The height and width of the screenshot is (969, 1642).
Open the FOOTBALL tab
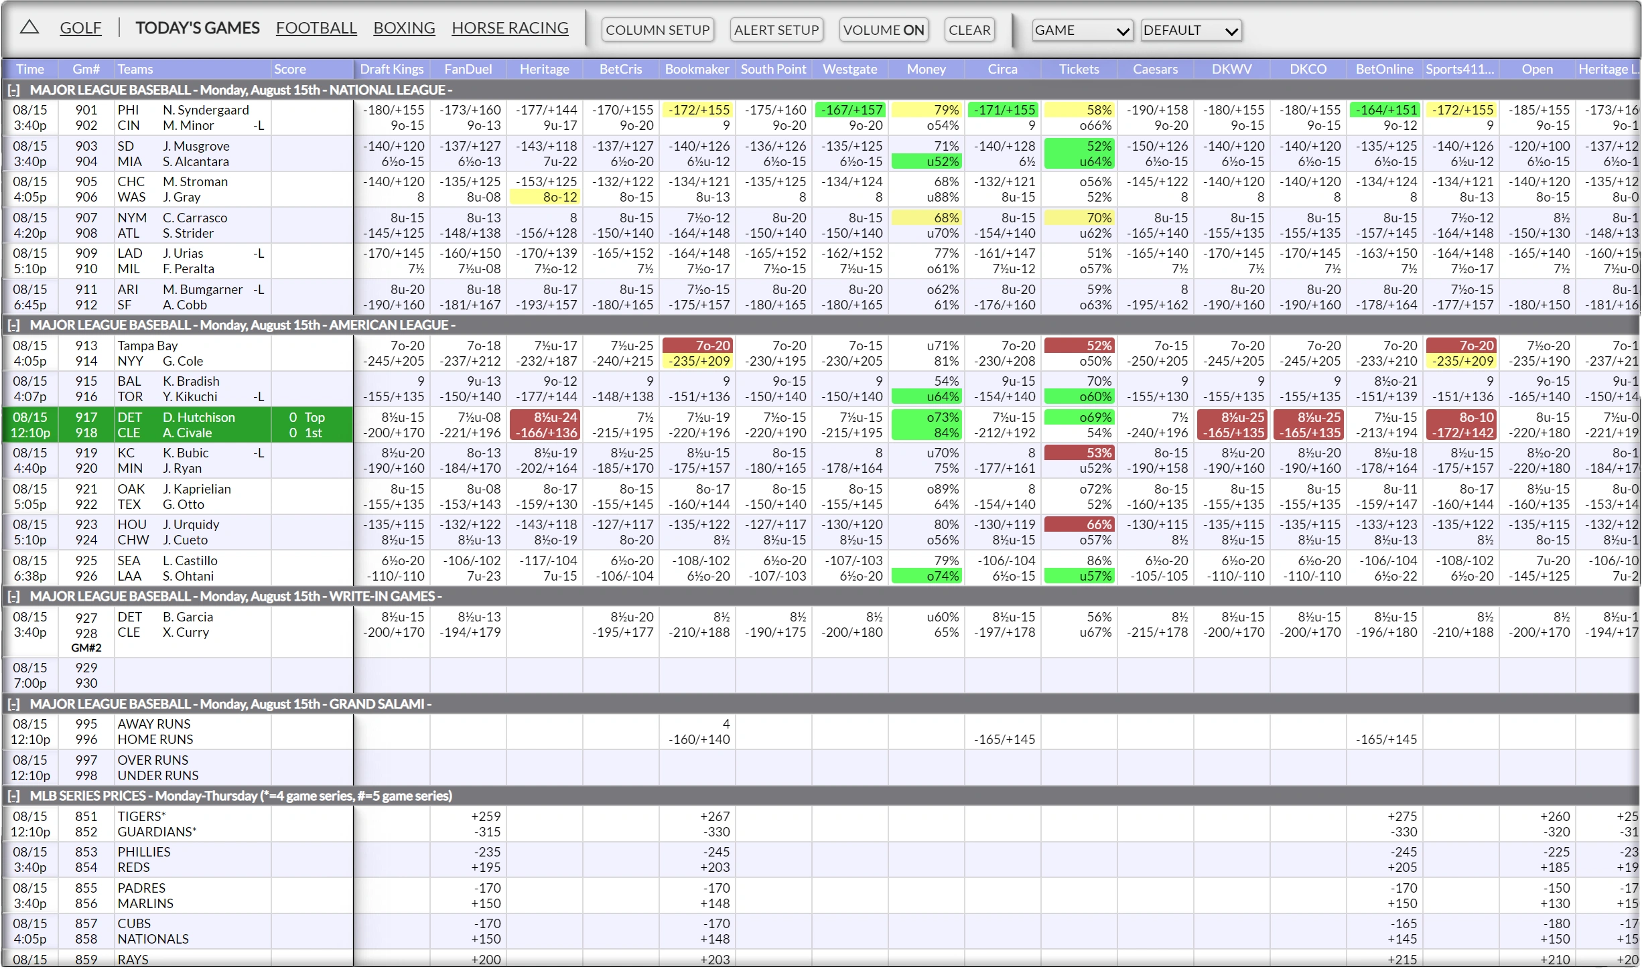316,28
